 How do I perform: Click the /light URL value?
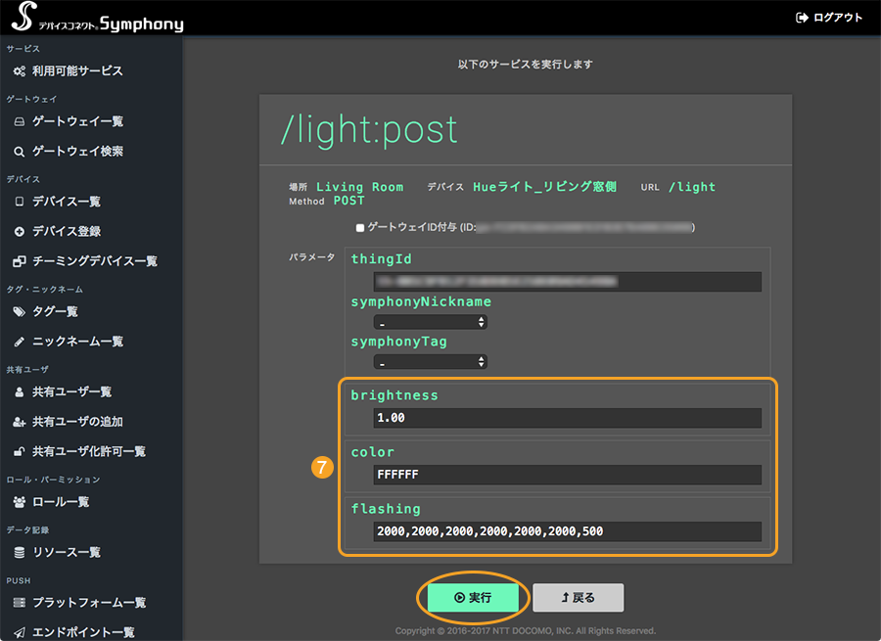coord(692,187)
